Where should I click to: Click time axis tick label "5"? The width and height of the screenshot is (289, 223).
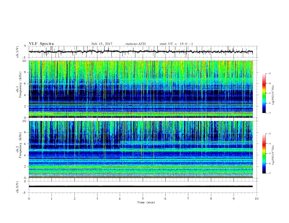143,199
